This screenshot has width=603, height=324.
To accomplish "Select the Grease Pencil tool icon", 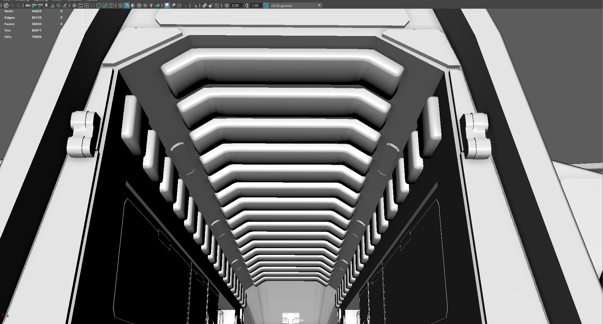I will 65,5.
